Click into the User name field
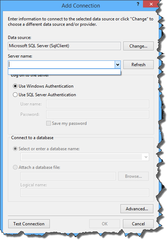 pyautogui.click(x=97, y=104)
